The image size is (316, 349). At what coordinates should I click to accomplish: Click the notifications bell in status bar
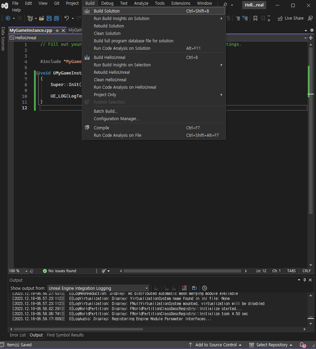tap(302, 345)
